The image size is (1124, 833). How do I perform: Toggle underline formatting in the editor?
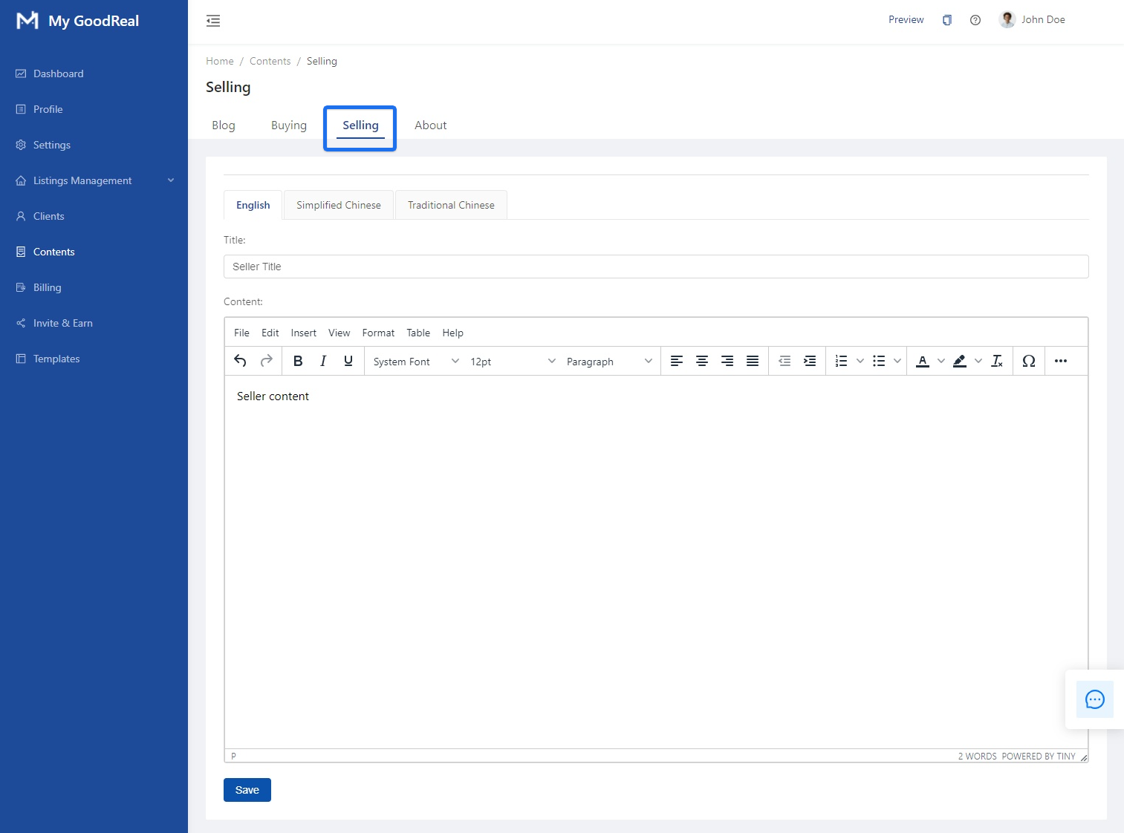point(348,361)
